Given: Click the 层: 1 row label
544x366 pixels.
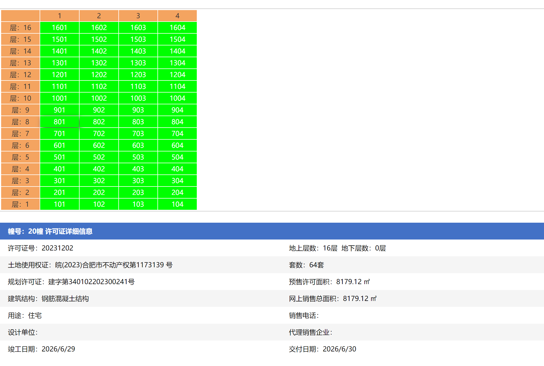Looking at the screenshot, I should 20,204.
